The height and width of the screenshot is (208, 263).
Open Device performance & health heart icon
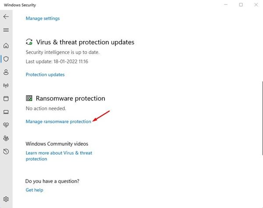point(6,125)
